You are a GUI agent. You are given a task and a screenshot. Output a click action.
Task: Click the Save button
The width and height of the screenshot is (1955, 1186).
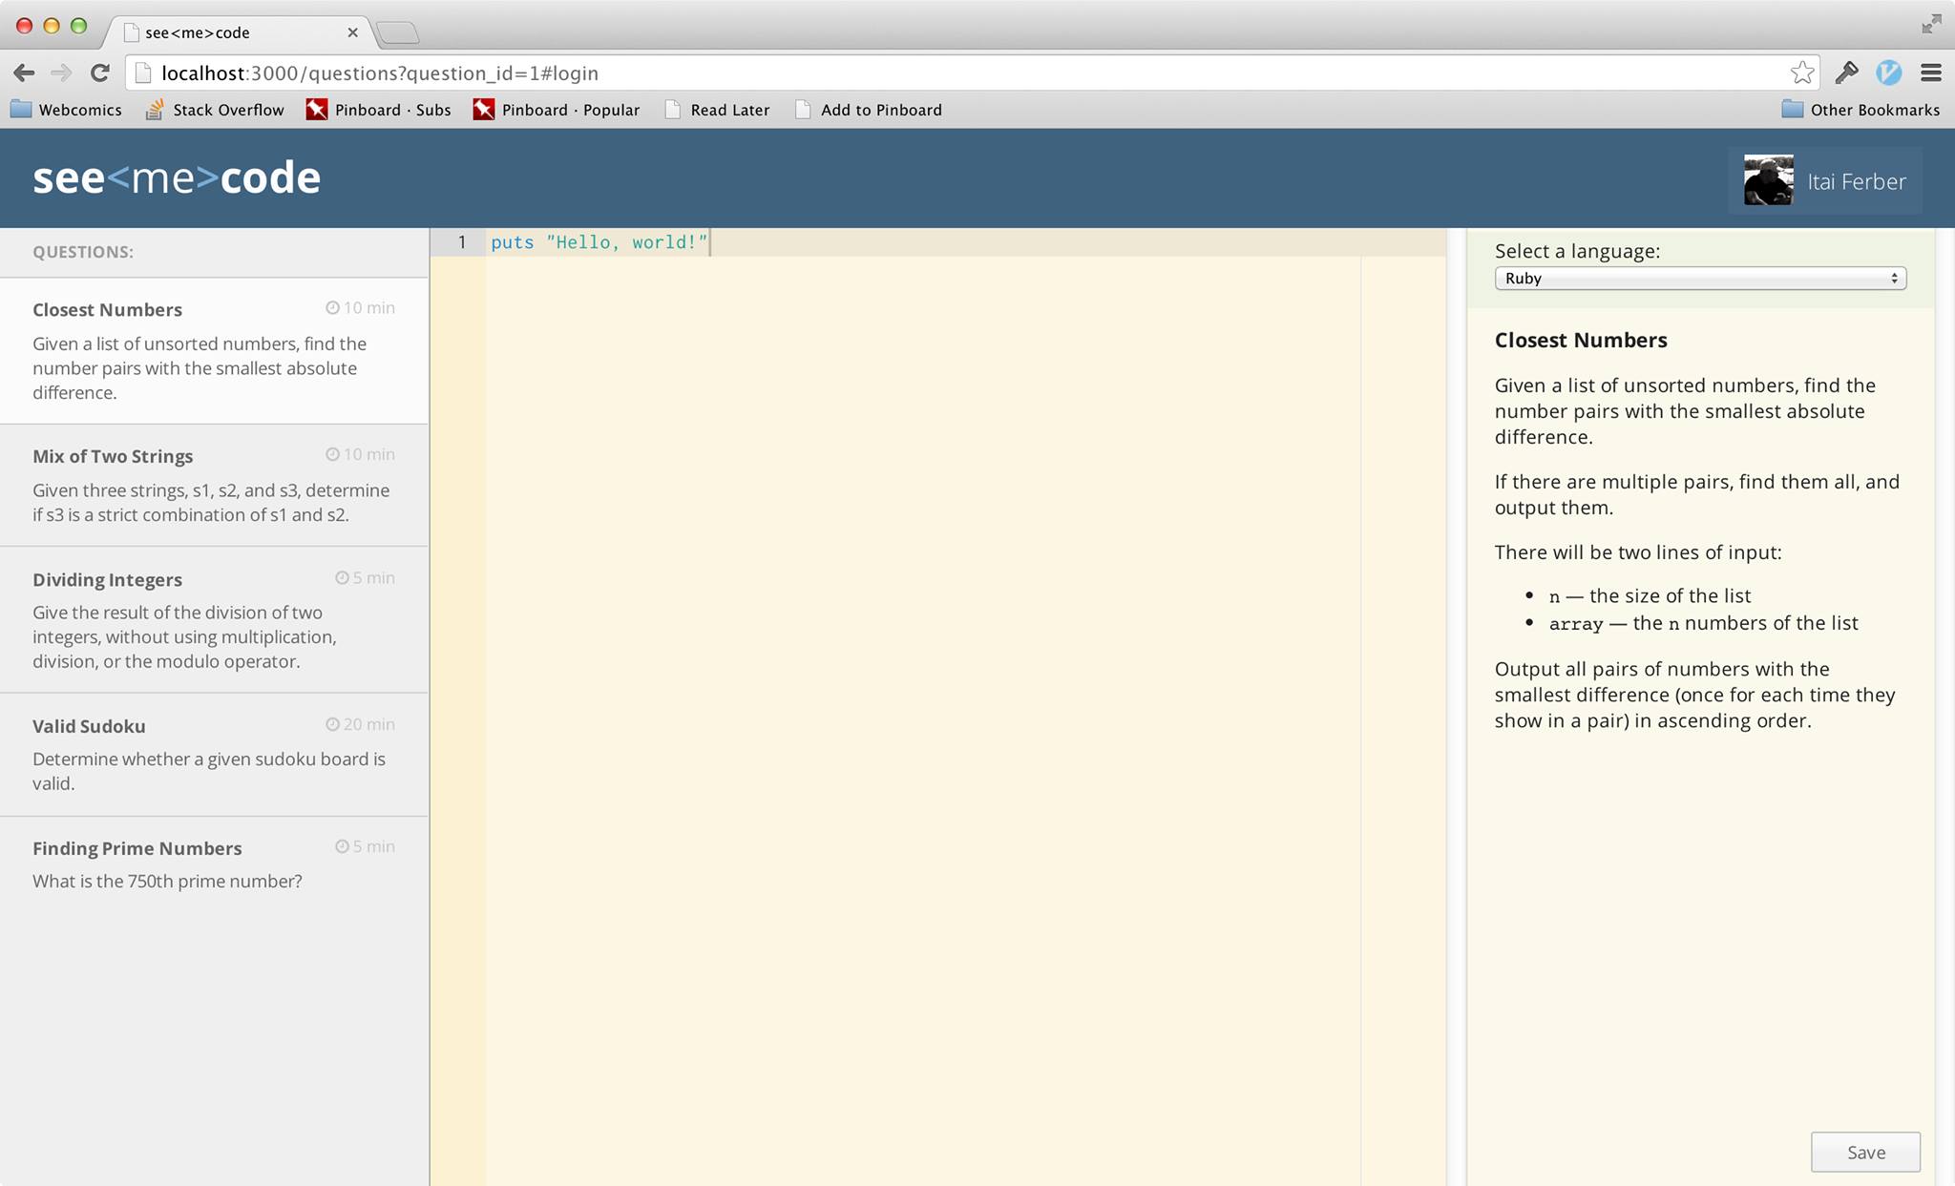coord(1864,1152)
